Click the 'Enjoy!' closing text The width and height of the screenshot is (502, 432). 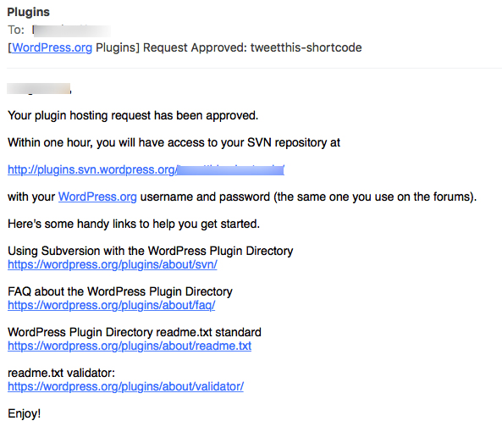(x=25, y=413)
